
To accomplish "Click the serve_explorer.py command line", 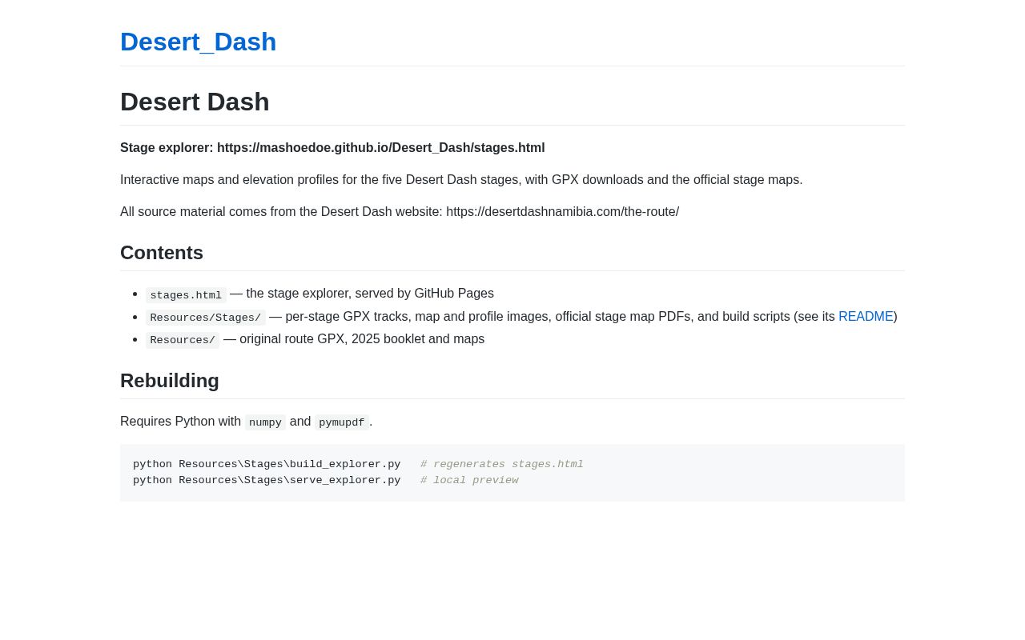I will tap(267, 481).
